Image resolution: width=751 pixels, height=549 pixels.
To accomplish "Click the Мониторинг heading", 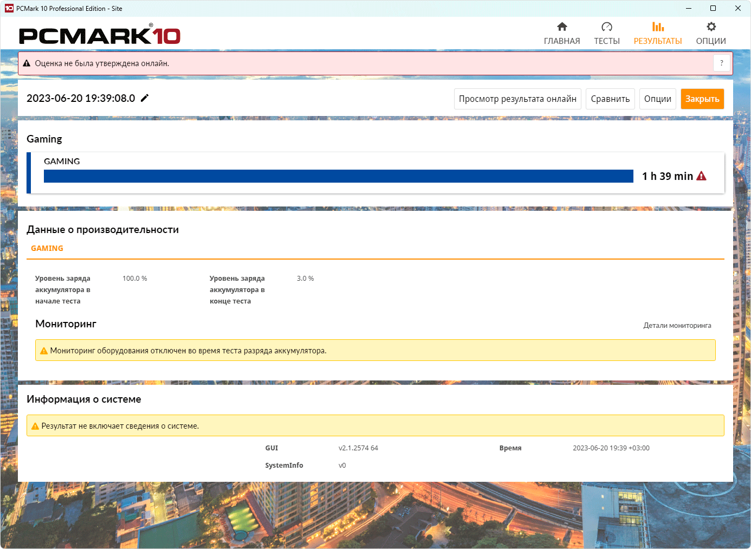I will [66, 324].
